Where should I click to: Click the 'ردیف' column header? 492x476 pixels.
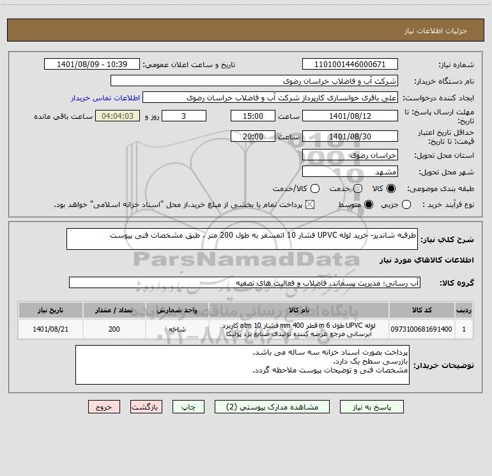click(x=464, y=310)
